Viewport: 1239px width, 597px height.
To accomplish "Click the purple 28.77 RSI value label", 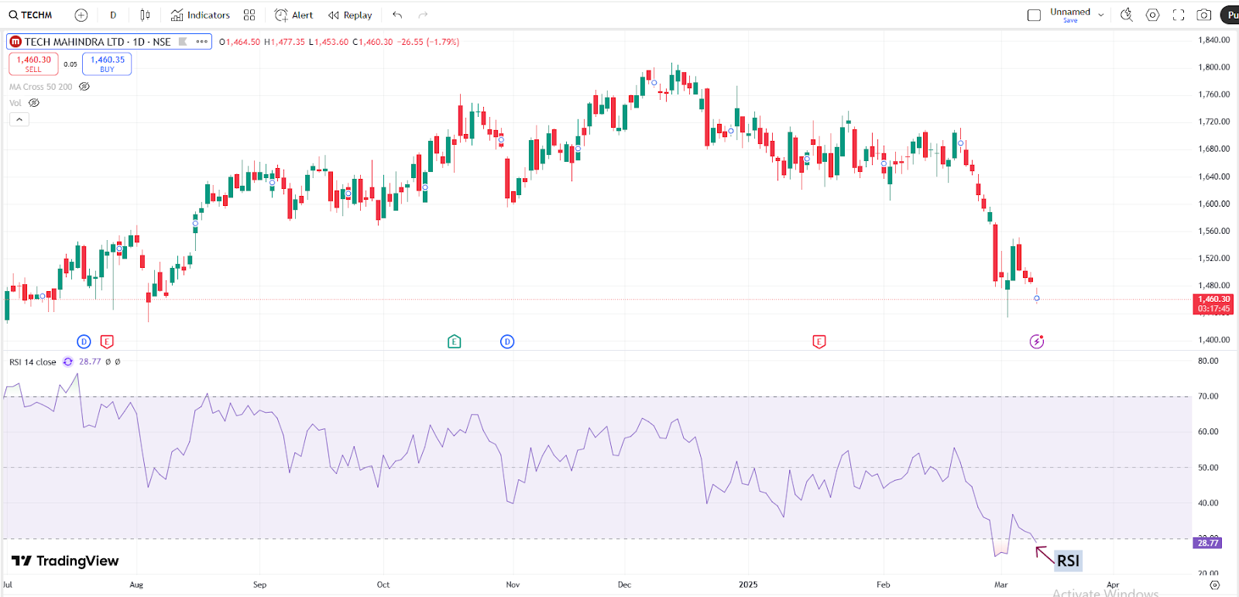I will [x=1208, y=543].
